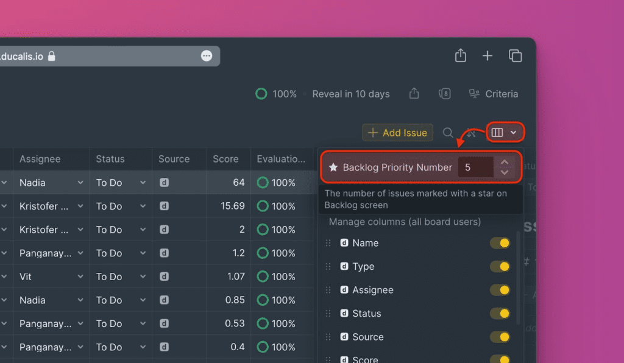Viewport: 624px width, 363px height.
Task: Click the Assignee column header
Action: 40,159
